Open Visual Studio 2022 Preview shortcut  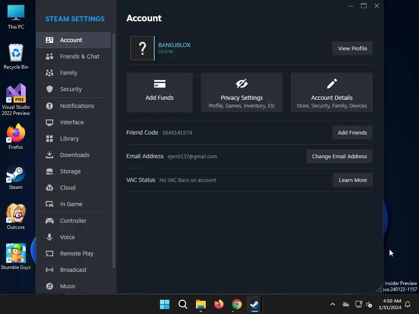[16, 100]
